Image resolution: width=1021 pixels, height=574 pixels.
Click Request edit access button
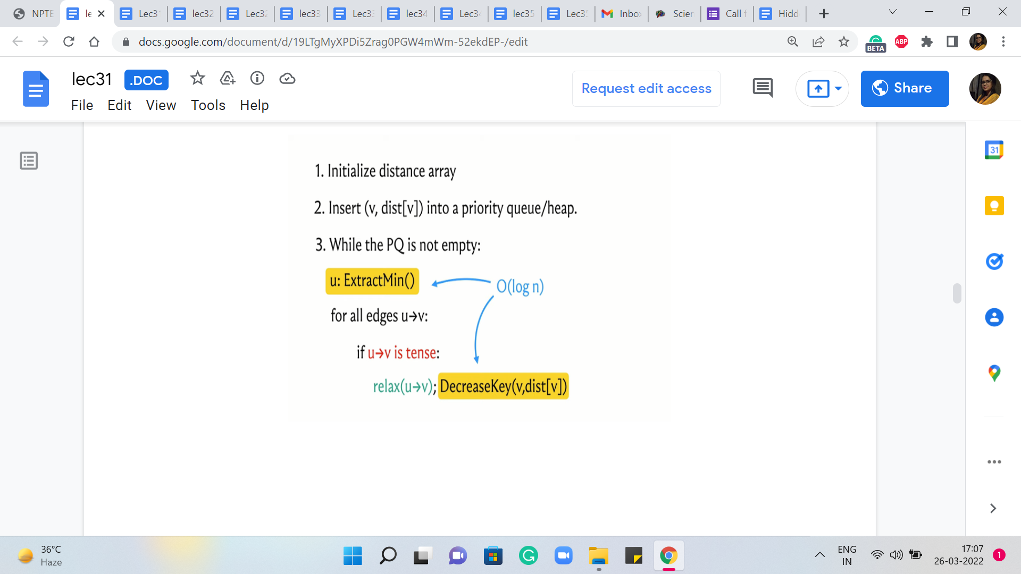(x=646, y=89)
